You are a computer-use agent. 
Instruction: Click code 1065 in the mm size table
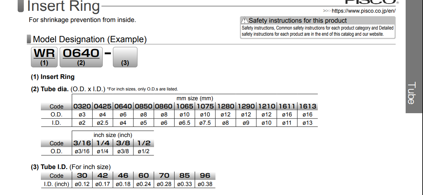coord(185,106)
